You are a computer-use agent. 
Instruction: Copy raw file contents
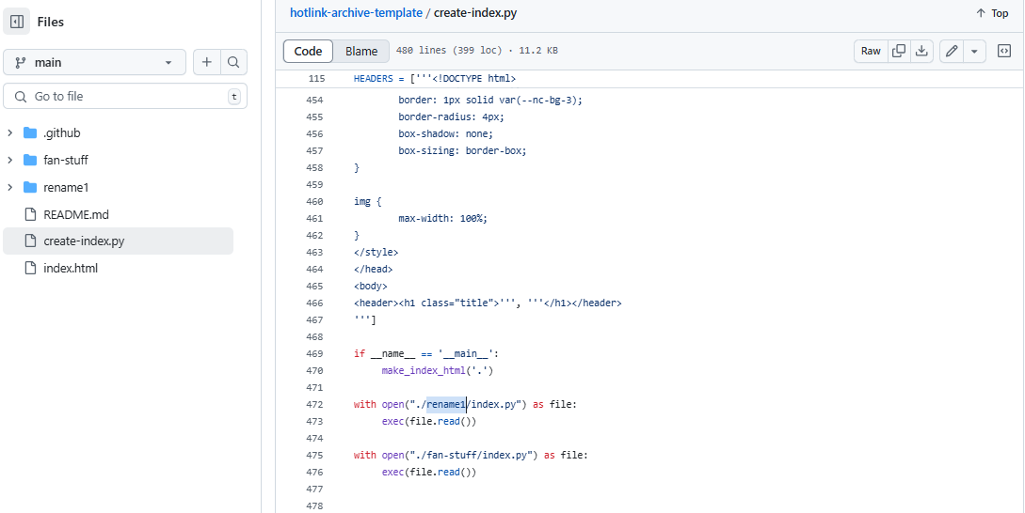tap(899, 51)
